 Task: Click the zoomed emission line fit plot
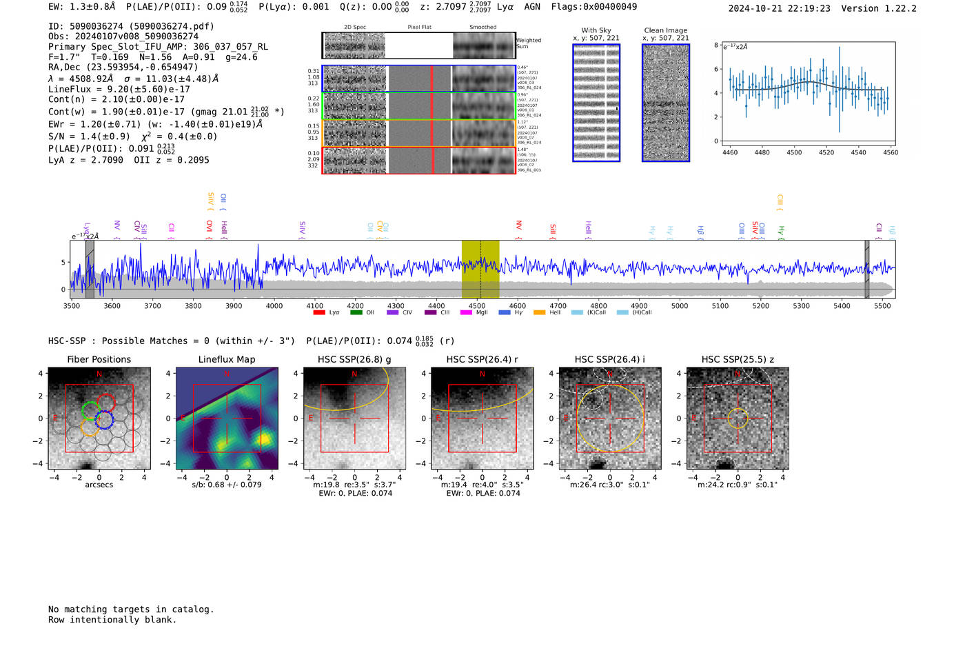point(808,94)
